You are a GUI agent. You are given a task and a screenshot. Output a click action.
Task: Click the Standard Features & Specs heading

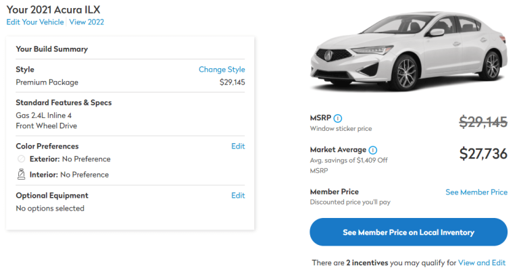pyautogui.click(x=64, y=103)
